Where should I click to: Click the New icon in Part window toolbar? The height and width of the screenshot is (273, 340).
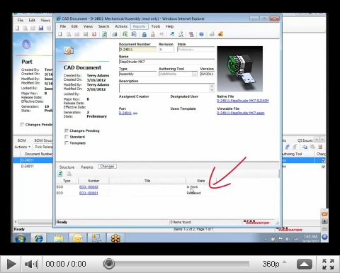coord(17,28)
